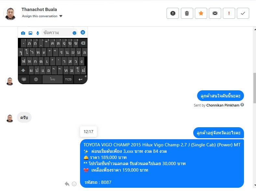Show info via question mark next to Chonnikan Pimkham
The image size is (256, 191).
[242, 105]
